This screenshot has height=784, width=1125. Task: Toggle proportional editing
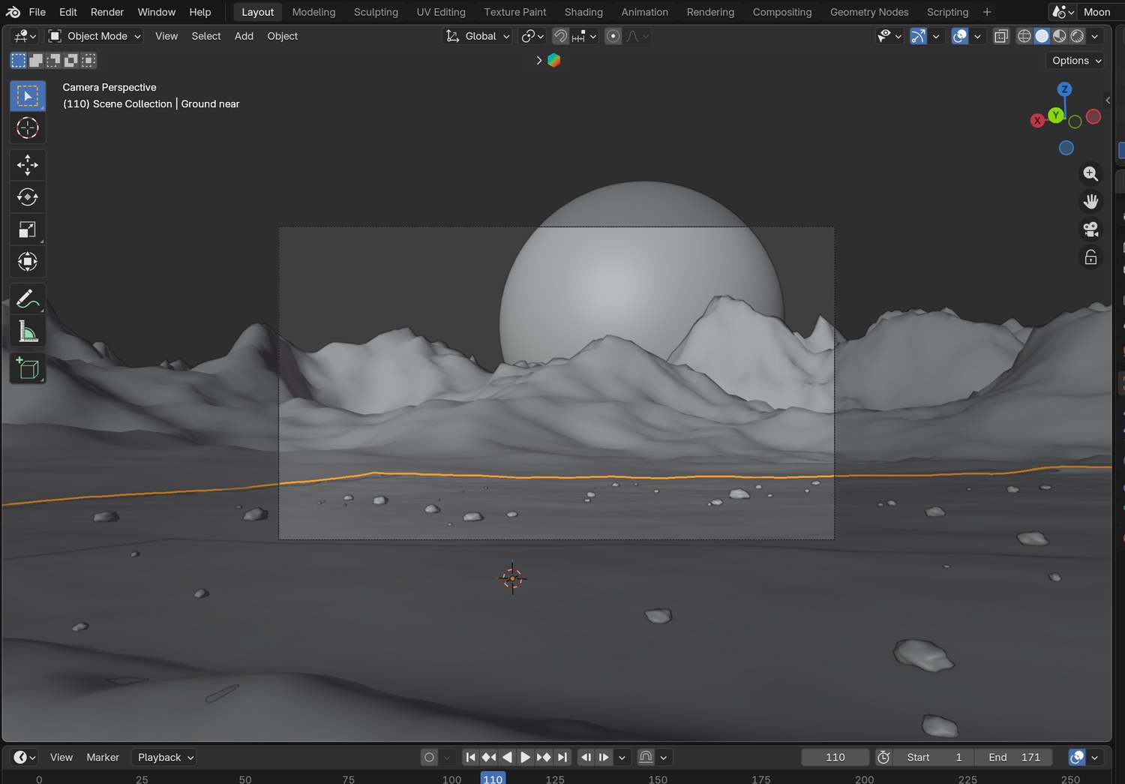click(x=613, y=36)
